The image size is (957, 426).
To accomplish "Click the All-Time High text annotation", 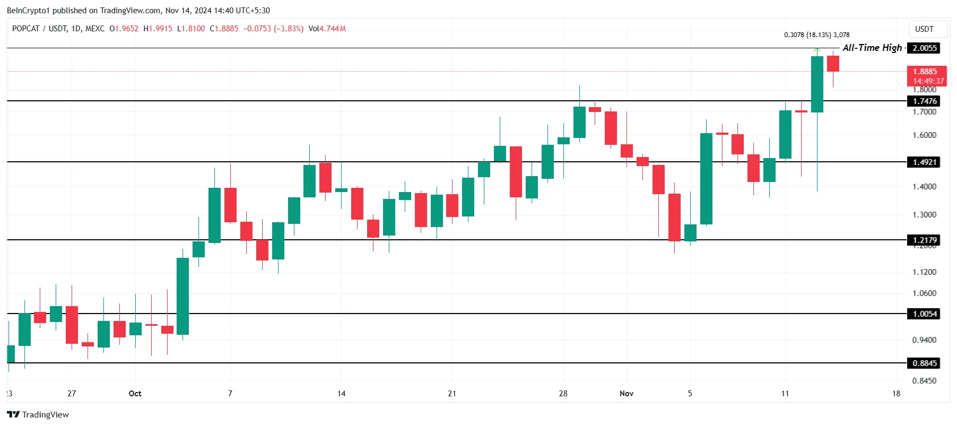I will tap(872, 48).
